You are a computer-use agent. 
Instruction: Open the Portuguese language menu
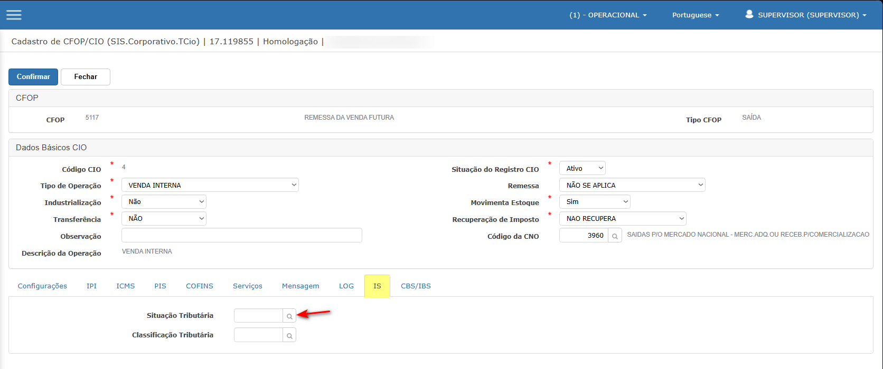[x=695, y=15]
